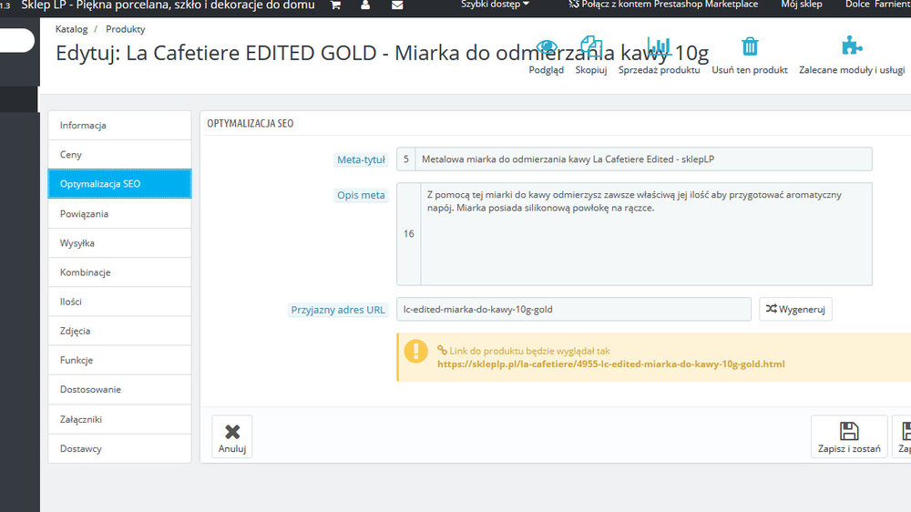Click the Przyjazny adres URL label
The height and width of the screenshot is (512, 911).
338,310
